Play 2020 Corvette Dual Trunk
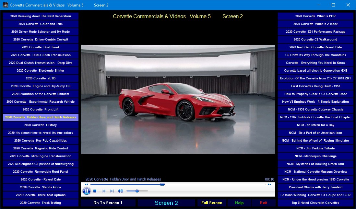Screen dimensions: 356x209 [41, 47]
